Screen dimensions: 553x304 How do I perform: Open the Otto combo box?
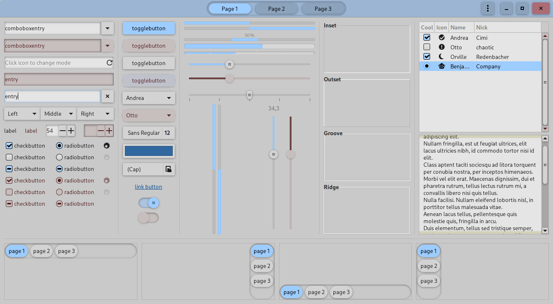pos(149,115)
